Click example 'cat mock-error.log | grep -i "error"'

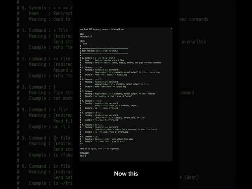click(113, 96)
